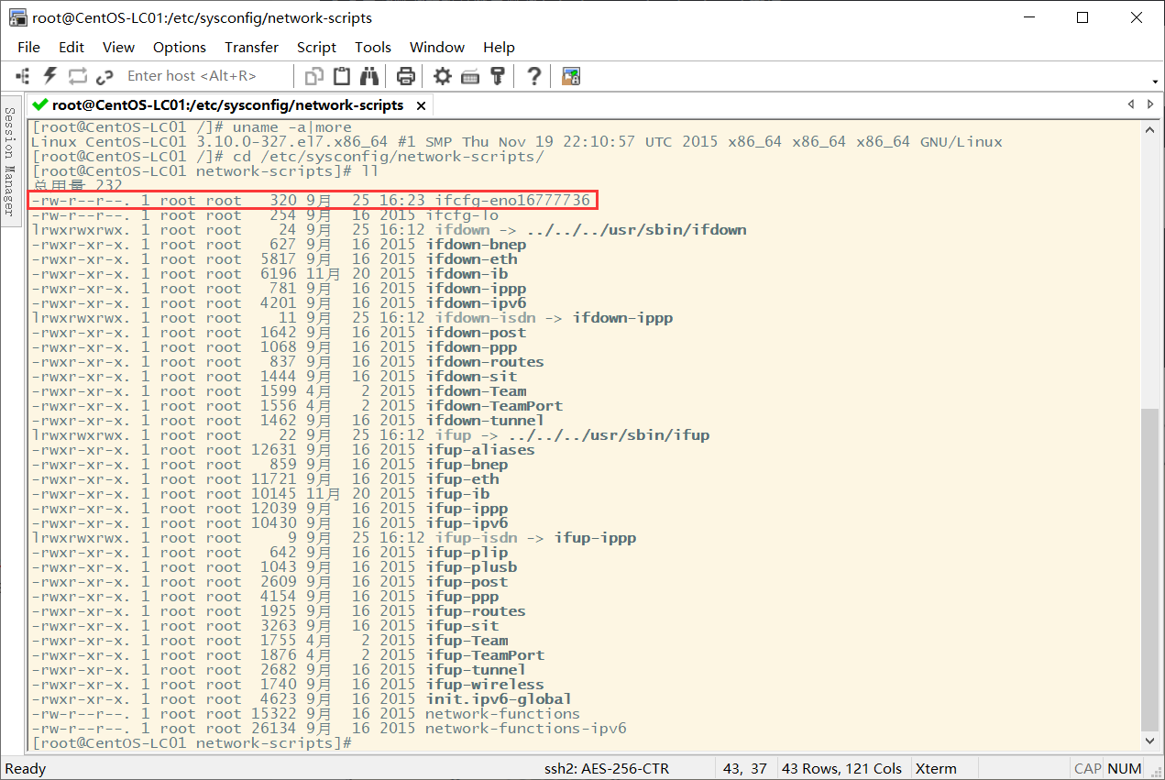
Task: Click the vertical scrollbar thumb
Action: coord(1150,569)
